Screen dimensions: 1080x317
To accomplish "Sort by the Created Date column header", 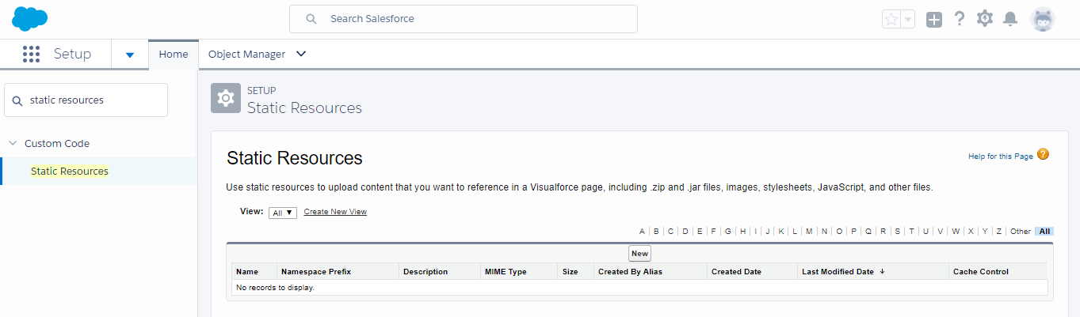I will (736, 271).
